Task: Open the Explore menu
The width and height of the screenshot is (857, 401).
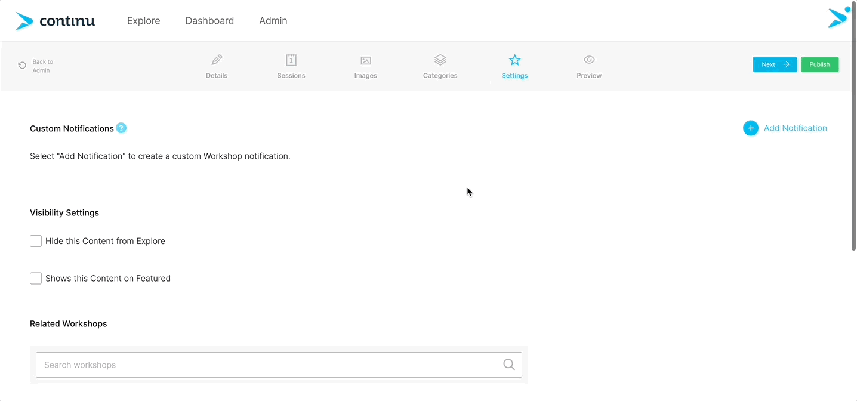Action: 143,21
